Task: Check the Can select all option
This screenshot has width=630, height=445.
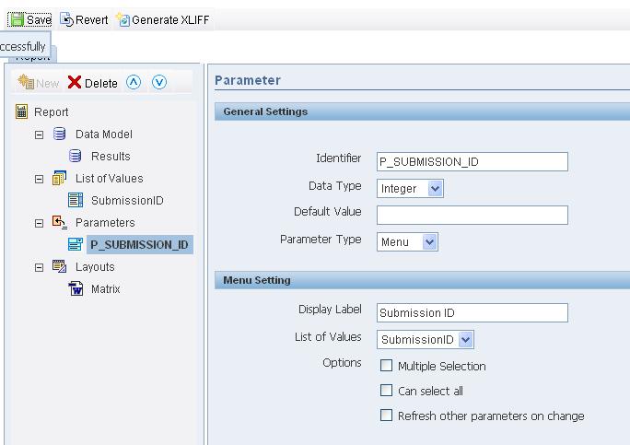Action: click(x=387, y=391)
